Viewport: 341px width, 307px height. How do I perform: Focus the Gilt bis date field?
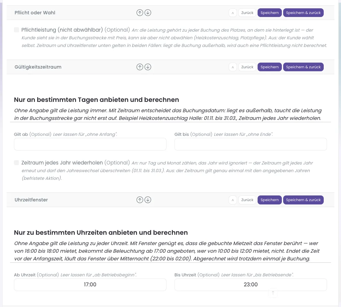251,144
